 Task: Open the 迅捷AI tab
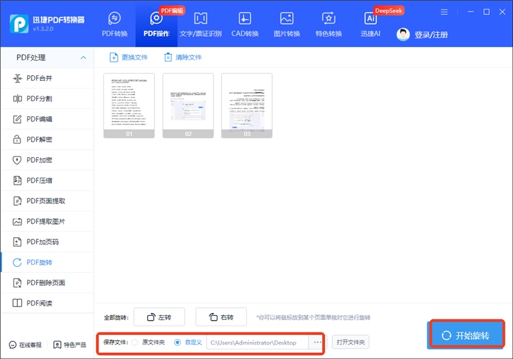point(370,25)
